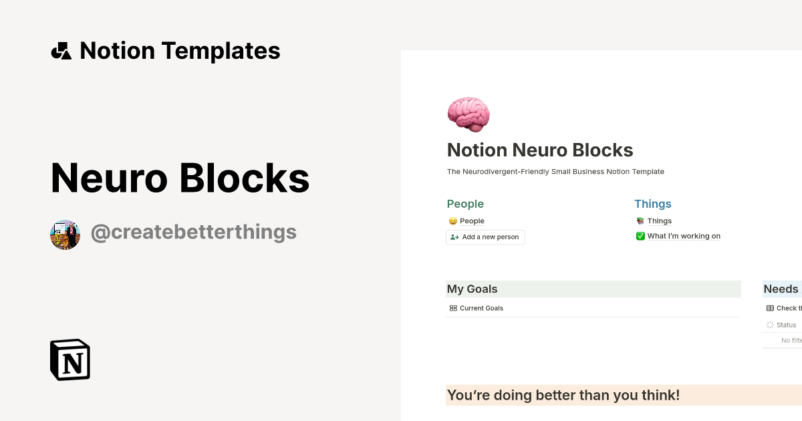Screen dimensions: 802x421
Task: Open the What I'm working on page
Action: (683, 236)
